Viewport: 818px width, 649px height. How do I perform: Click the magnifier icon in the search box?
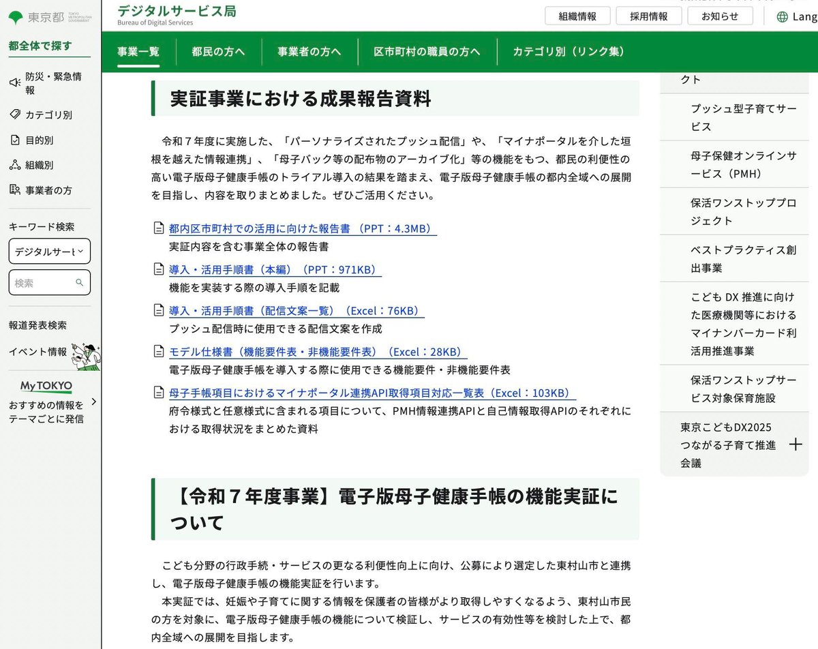(x=80, y=282)
